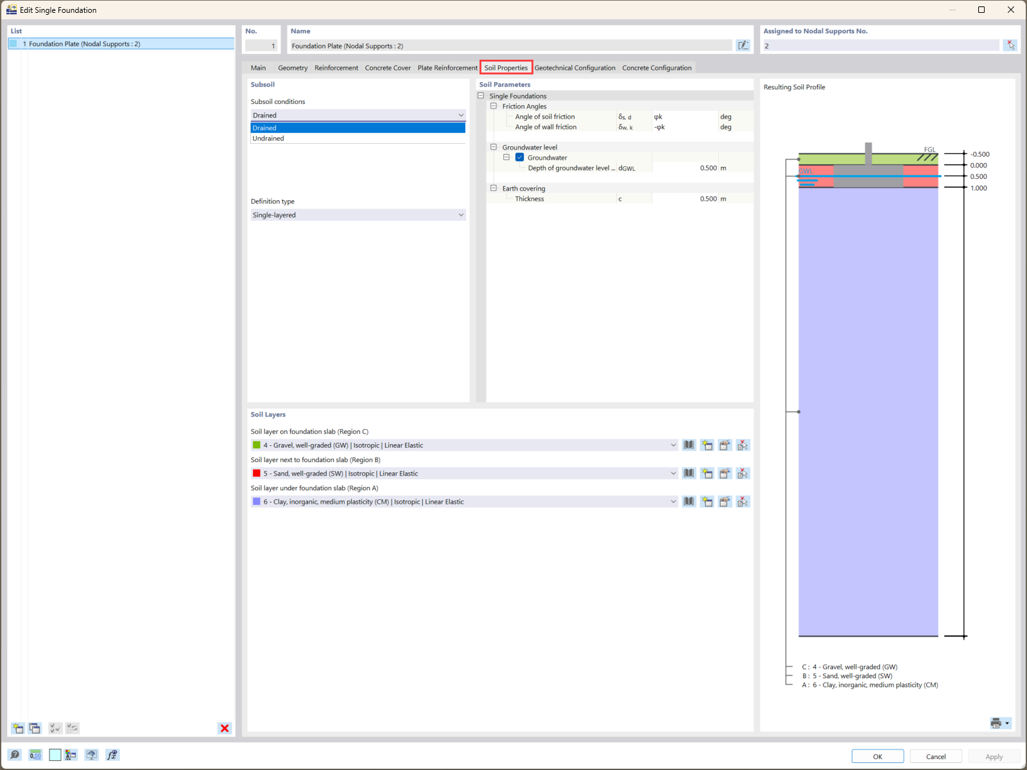Open material library for the Gravel layer
This screenshot has height=770, width=1027.
tap(689, 445)
